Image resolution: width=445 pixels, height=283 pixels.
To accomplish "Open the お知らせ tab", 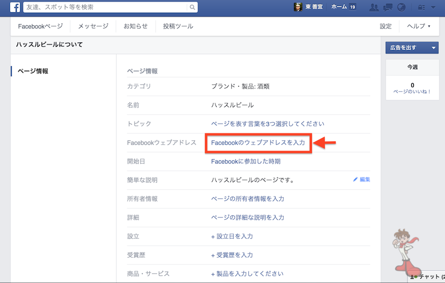I will tap(135, 26).
